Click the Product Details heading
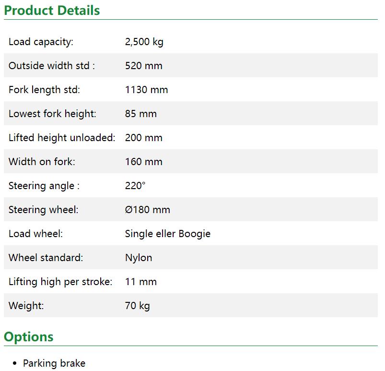The image size is (385, 371). (x=52, y=10)
